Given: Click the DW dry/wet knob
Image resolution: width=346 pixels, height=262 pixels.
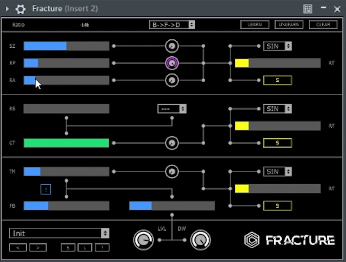Looking at the screenshot, I should [200, 240].
